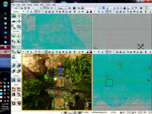152x114 pixels.
Task: Select the Scale widget mode
Action: click(52, 8)
